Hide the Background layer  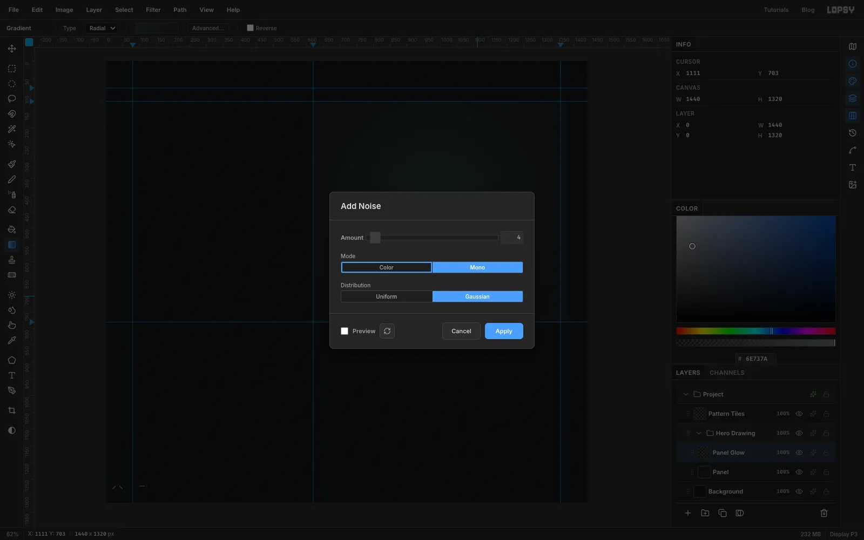[799, 491]
